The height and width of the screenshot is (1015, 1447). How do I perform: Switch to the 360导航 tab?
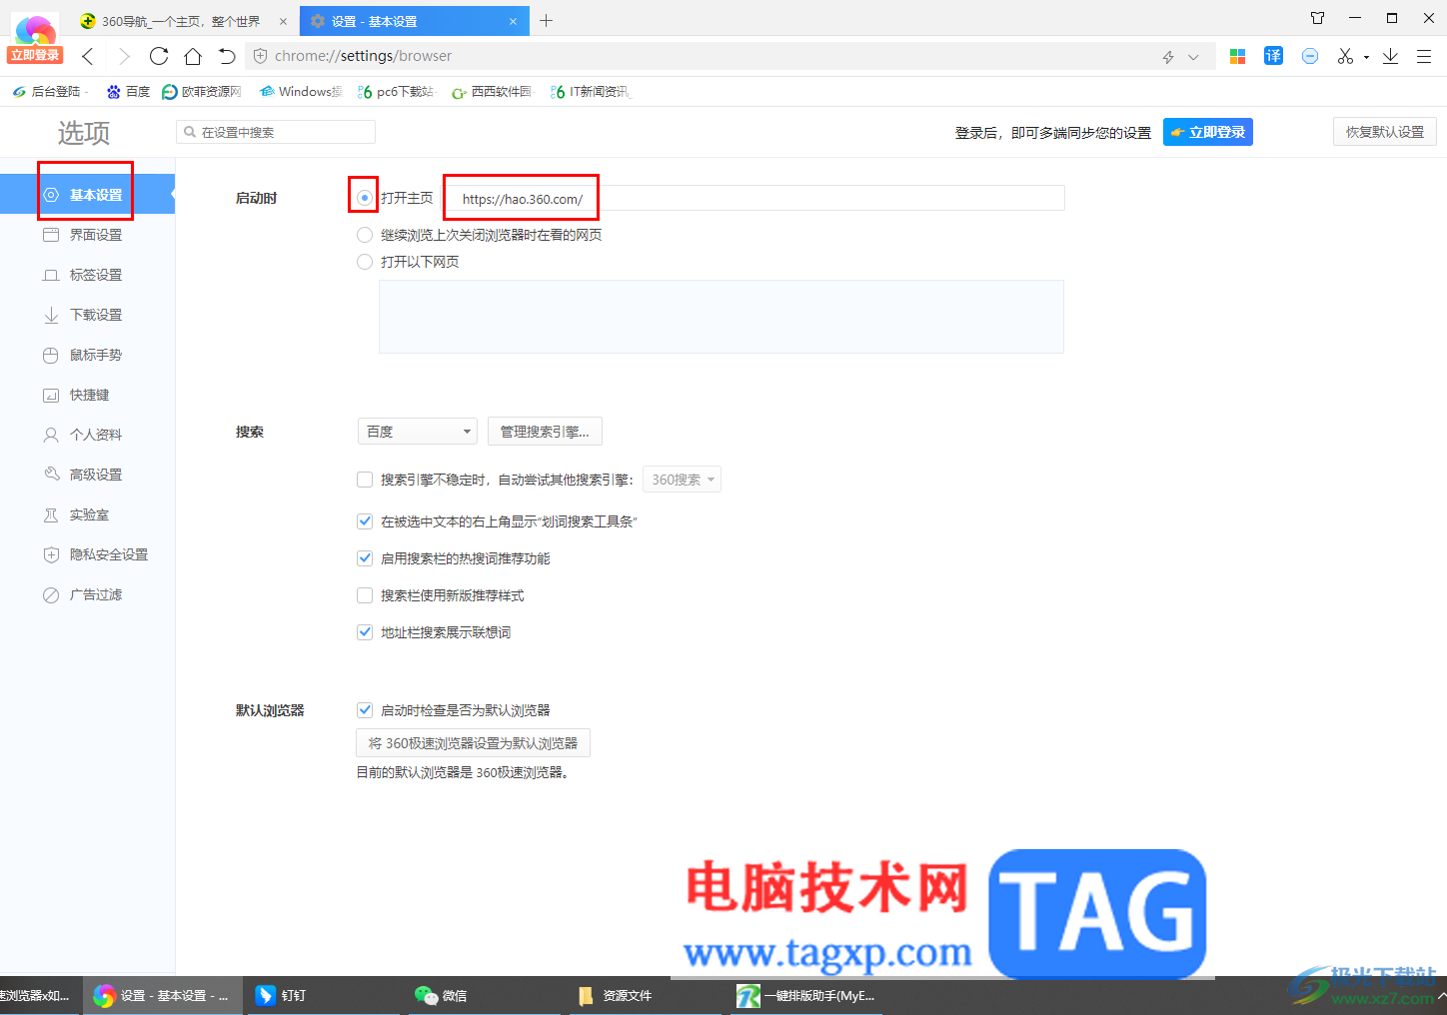[182, 21]
